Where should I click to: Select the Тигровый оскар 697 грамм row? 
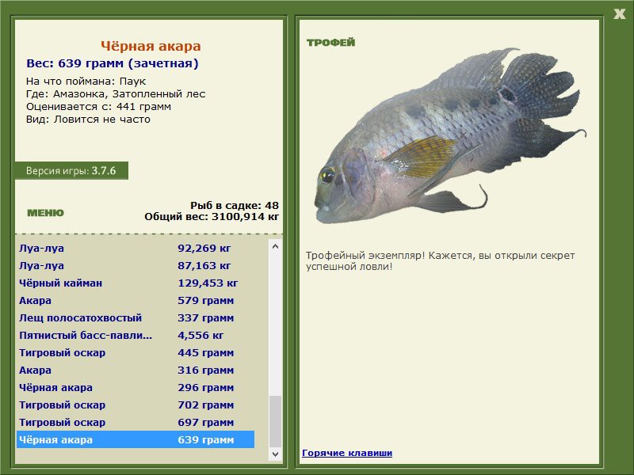136,422
